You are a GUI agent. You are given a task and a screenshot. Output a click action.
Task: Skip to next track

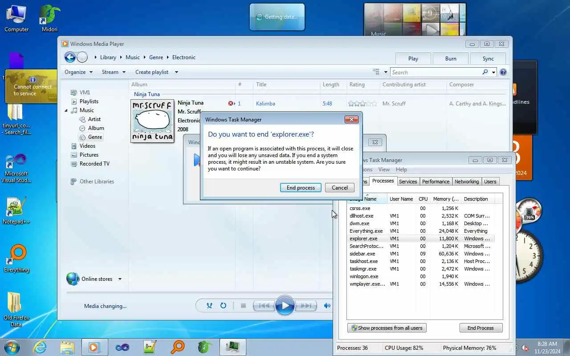306,306
